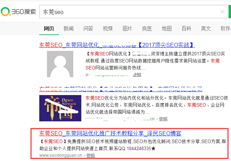Open 快照 link beside www.seodongguan.cn

[x=90, y=155]
